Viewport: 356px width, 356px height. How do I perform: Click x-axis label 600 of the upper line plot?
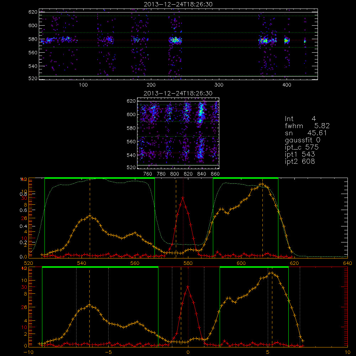coord(241,263)
